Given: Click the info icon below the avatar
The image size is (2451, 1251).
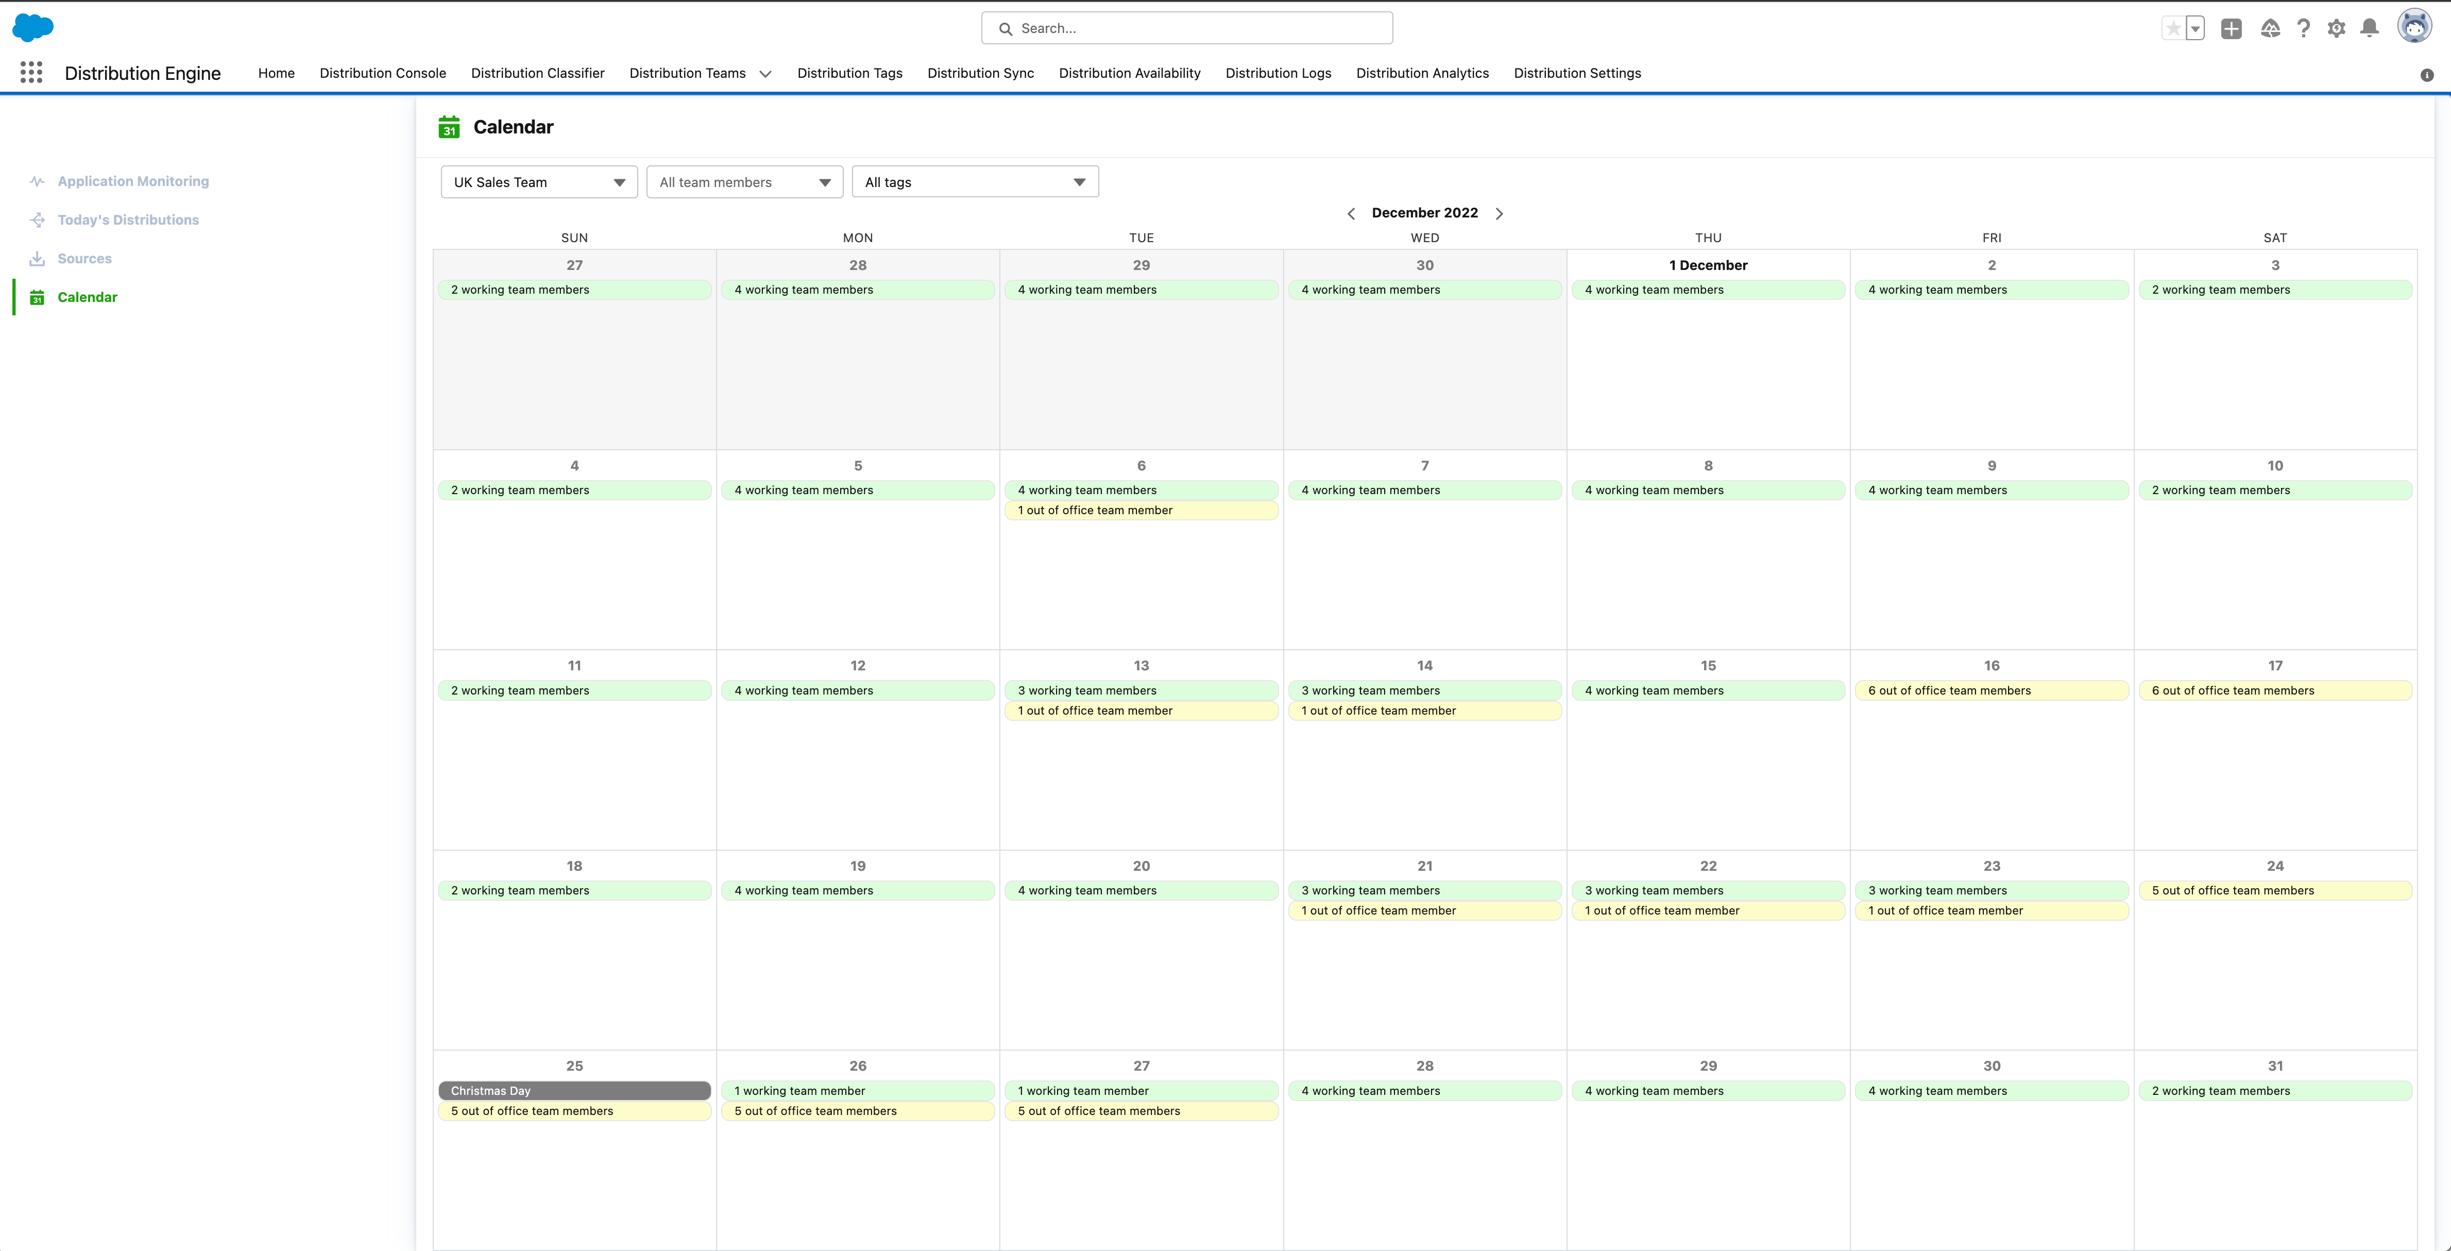Looking at the screenshot, I should (2427, 75).
